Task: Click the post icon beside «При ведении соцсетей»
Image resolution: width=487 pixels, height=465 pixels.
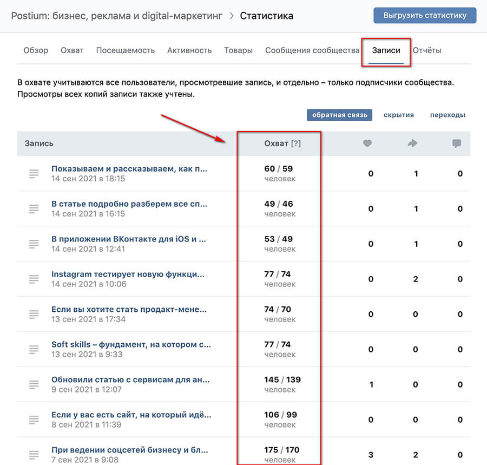Action: pyautogui.click(x=34, y=454)
